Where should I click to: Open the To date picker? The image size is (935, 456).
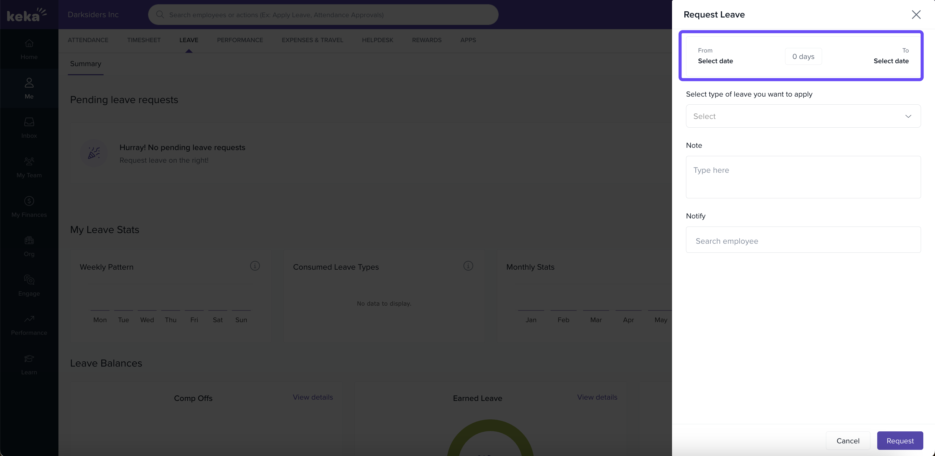click(x=891, y=61)
